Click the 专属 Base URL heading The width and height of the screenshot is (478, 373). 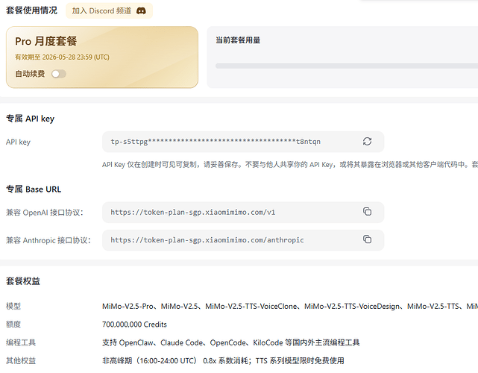pos(34,189)
